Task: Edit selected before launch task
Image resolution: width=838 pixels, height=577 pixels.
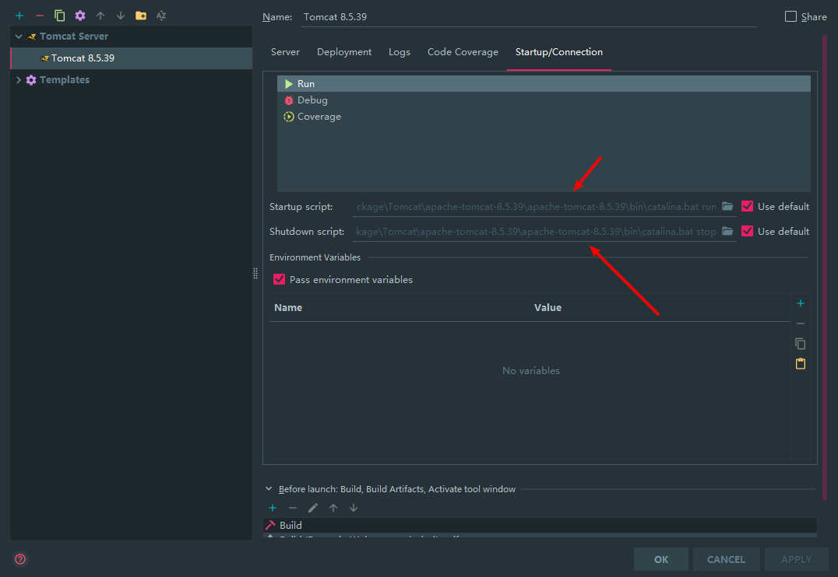Action: pos(312,508)
